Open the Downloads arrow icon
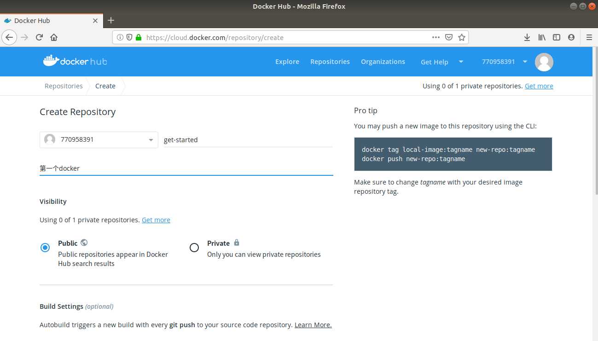 527,38
